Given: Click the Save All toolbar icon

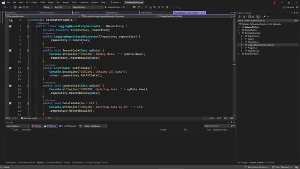Looking at the screenshot, I should coord(27,7).
